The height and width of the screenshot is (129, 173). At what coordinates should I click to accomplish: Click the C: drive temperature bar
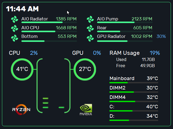[x=134, y=111]
